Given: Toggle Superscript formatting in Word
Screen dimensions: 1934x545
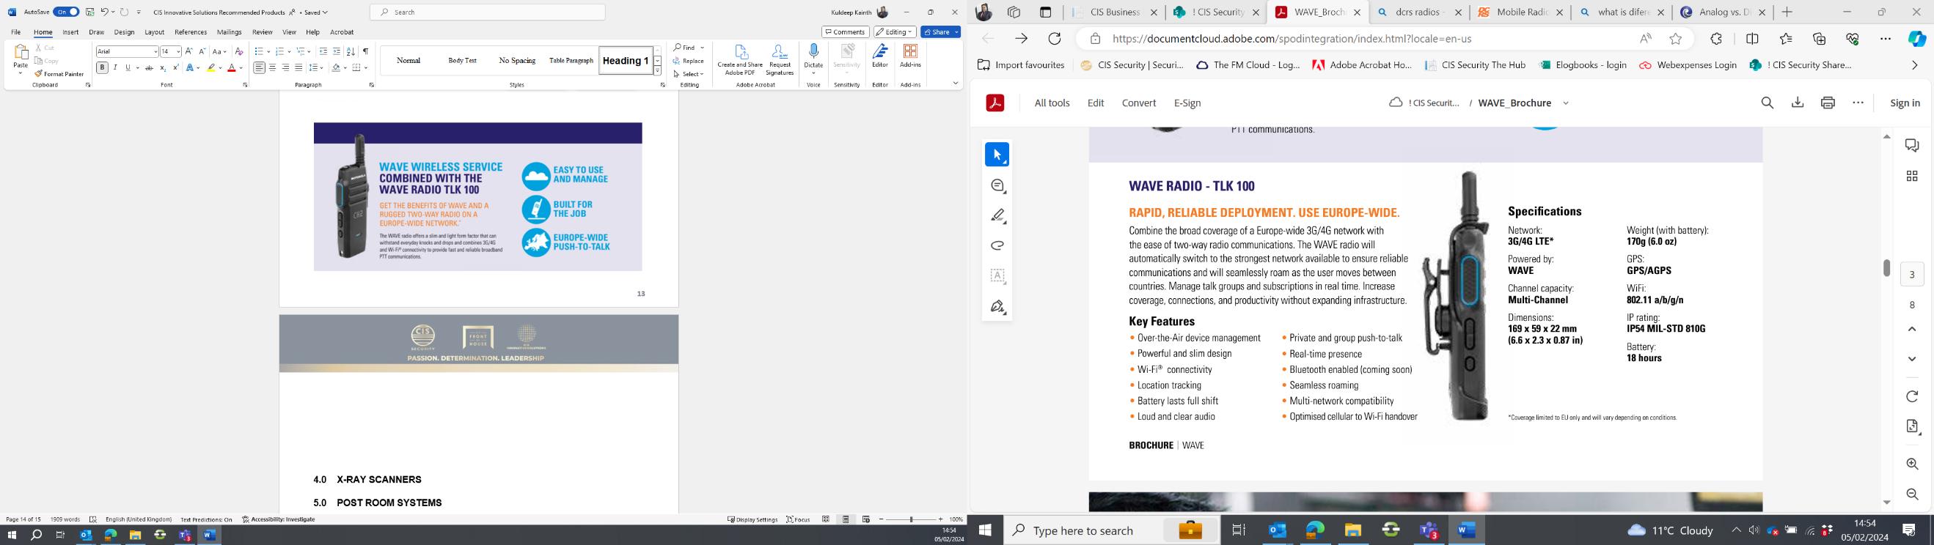Looking at the screenshot, I should 176,67.
